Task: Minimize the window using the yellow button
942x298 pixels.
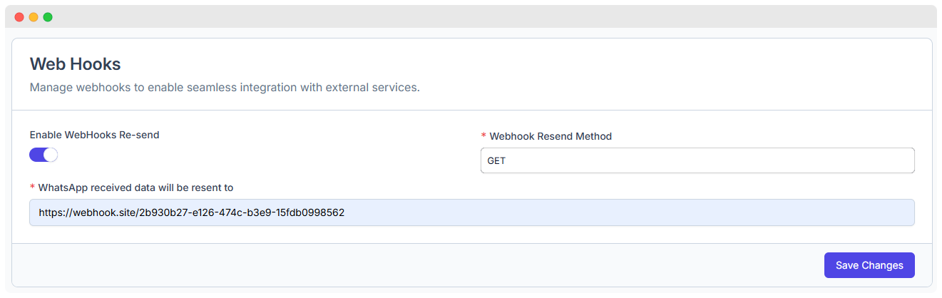Action: click(x=34, y=17)
